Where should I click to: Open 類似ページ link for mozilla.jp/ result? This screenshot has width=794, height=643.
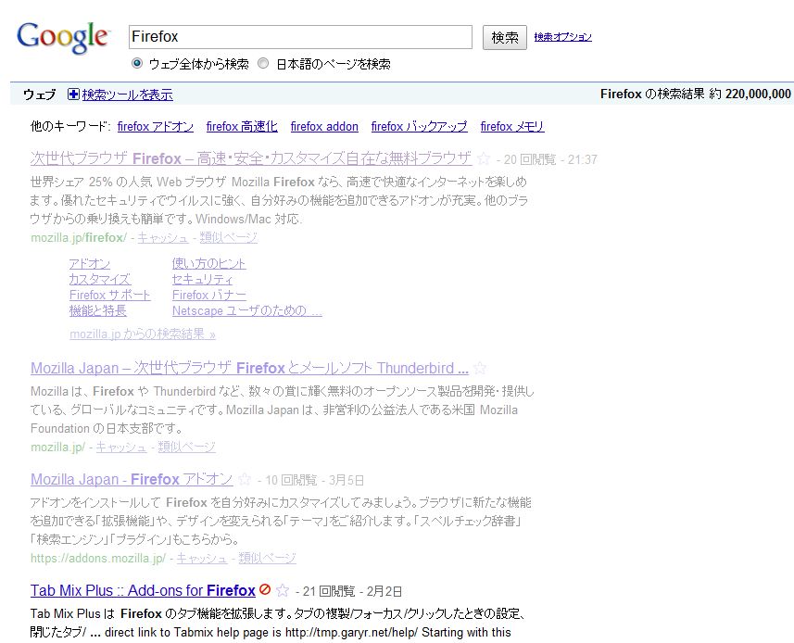(x=187, y=448)
